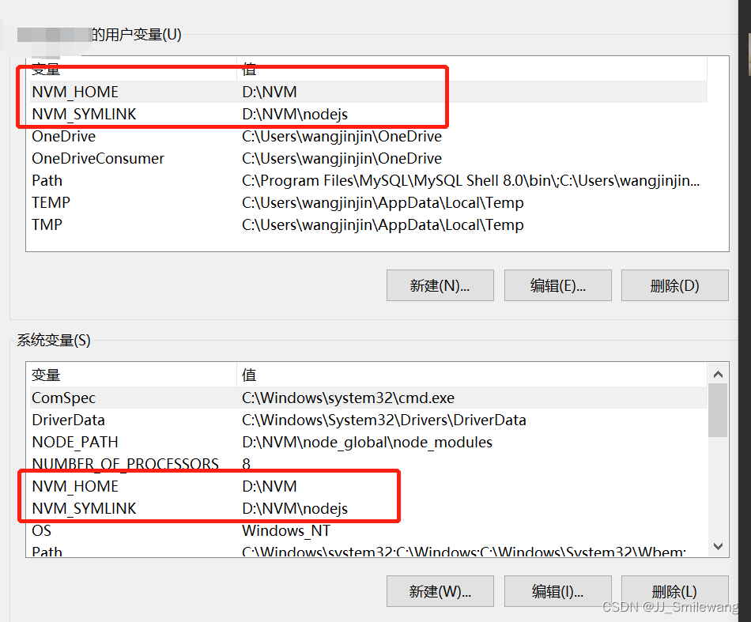Screen dimensions: 751x622
Task: Click the 删除(L) button for system variables
Action: (x=674, y=590)
